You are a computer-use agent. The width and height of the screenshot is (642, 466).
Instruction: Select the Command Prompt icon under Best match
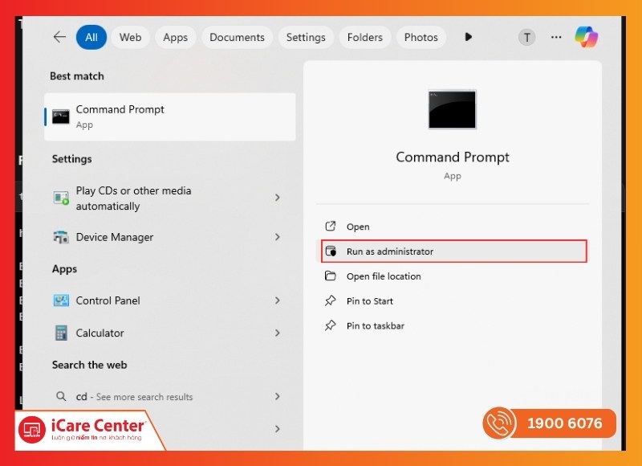(x=61, y=116)
